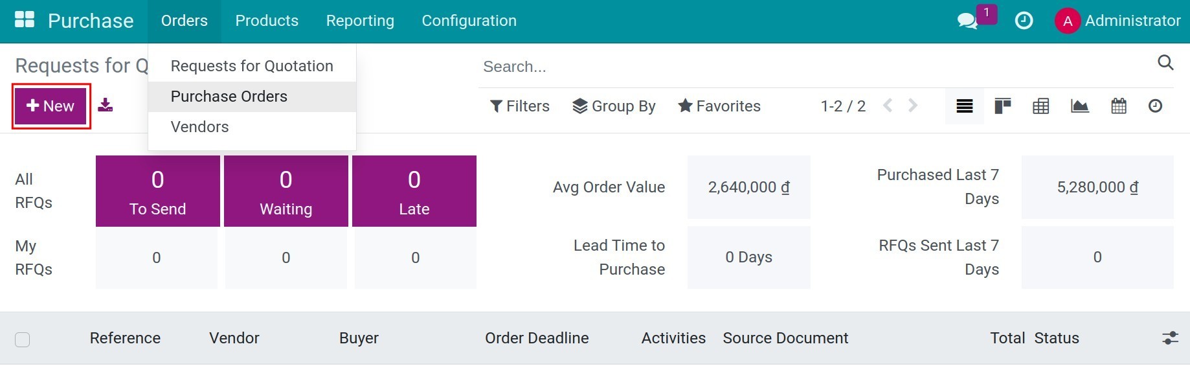This screenshot has width=1190, height=366.
Task: Click the My RFQs label
Action: tap(34, 258)
